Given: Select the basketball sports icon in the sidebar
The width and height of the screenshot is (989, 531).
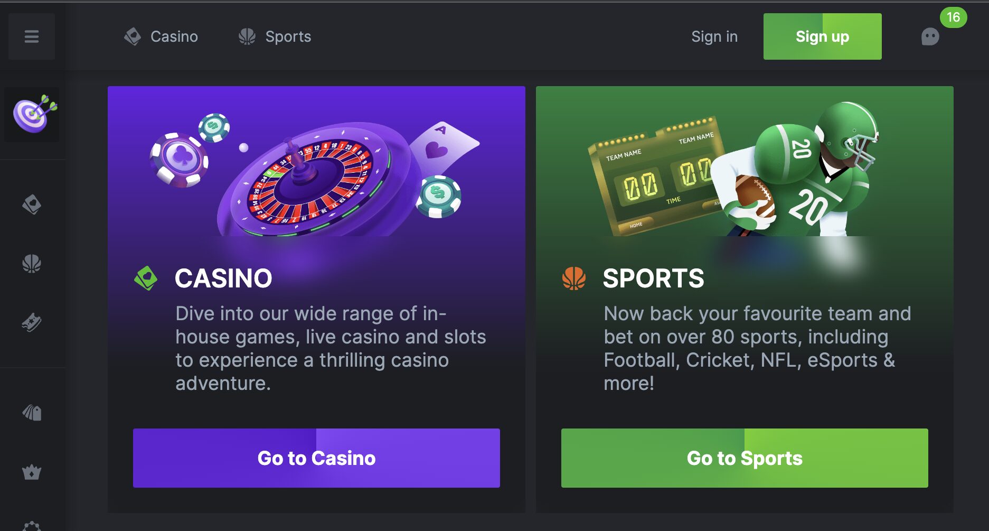Looking at the screenshot, I should tap(32, 264).
